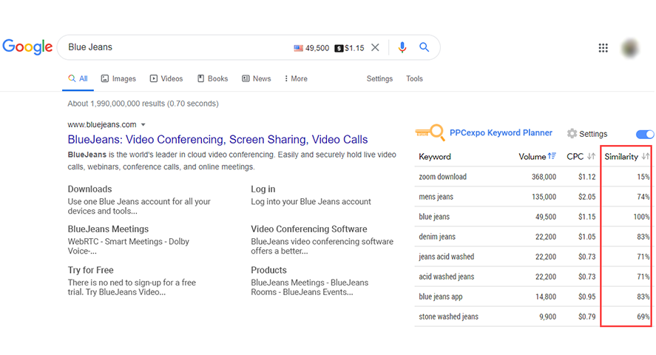Select the All results tab
The width and height of the screenshot is (656, 355).
pos(78,78)
